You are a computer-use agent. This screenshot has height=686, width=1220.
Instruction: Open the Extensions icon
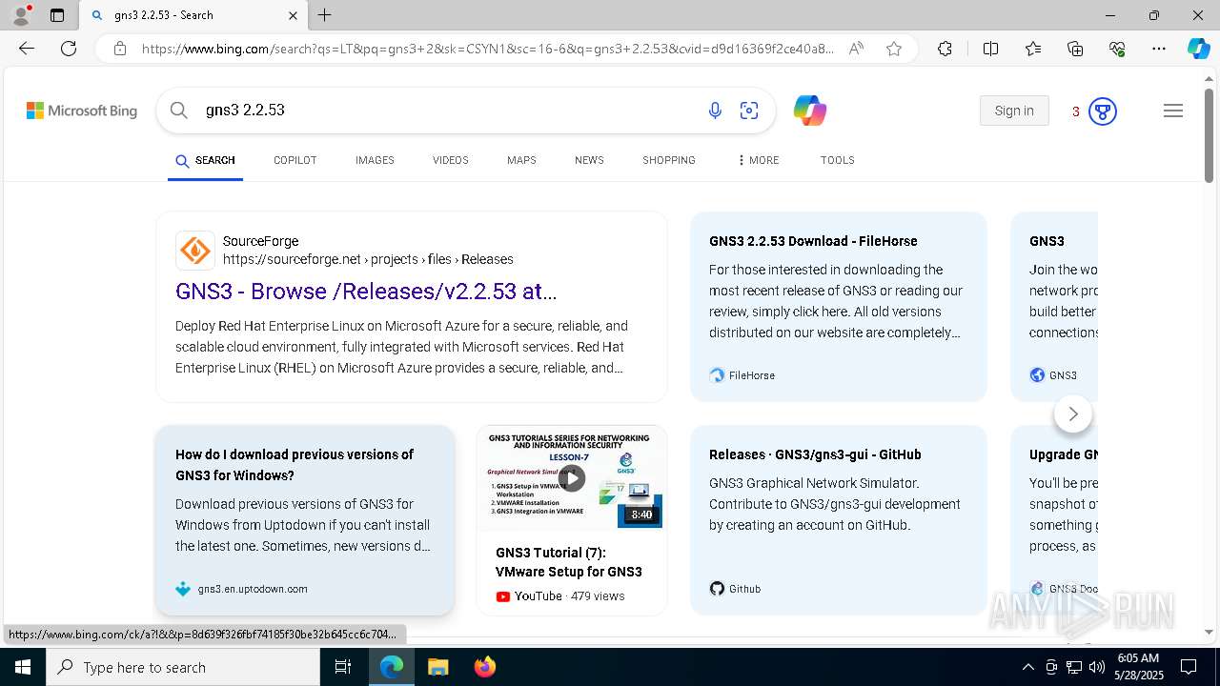pos(945,49)
